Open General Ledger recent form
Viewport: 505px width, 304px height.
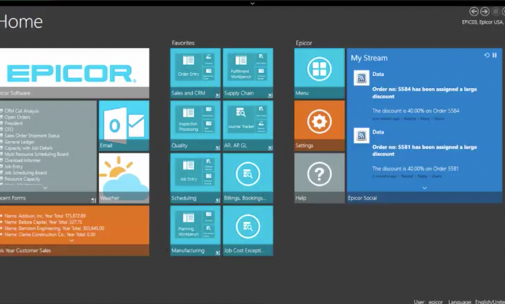coord(19,142)
